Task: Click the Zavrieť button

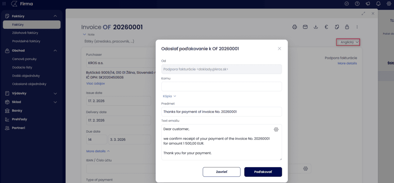Action: click(221, 171)
